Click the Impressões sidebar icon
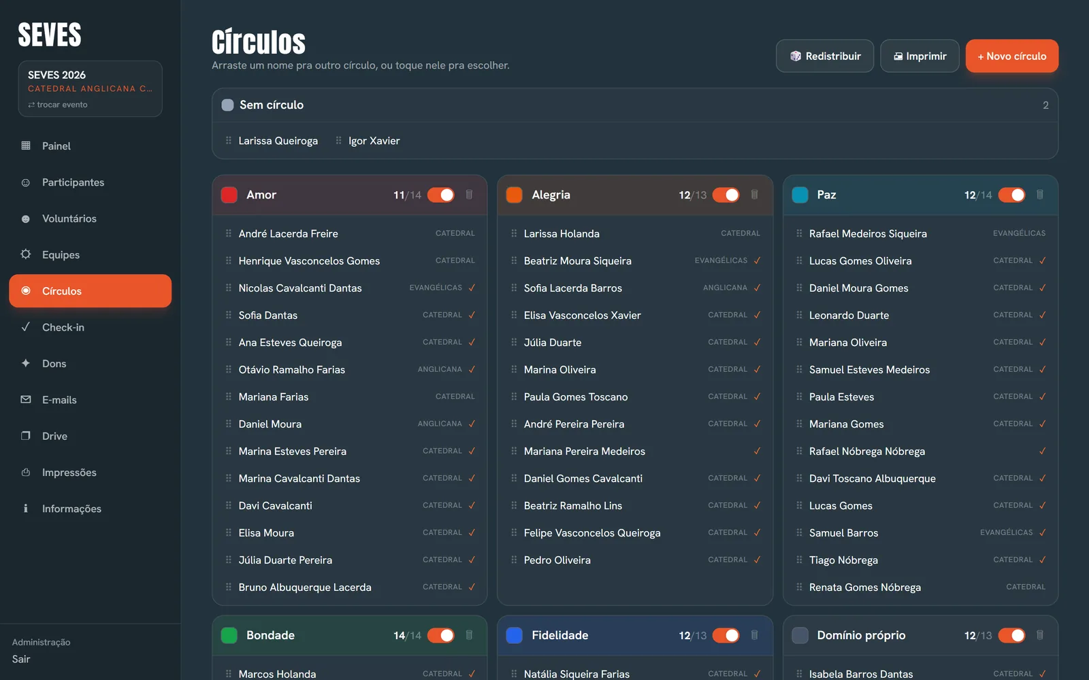Screen dimensions: 1089x680 [26, 472]
